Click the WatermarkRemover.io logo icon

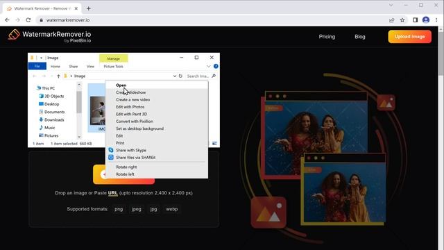pyautogui.click(x=14, y=35)
